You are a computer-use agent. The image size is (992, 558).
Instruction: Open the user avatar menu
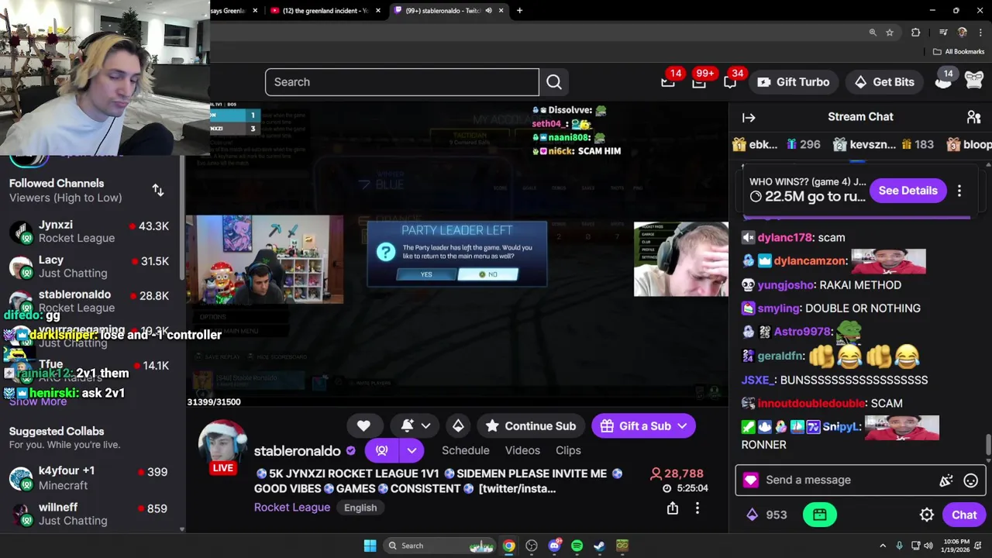click(x=974, y=81)
